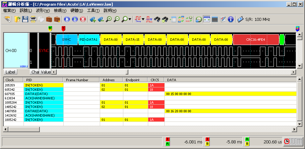Click the 0101 data conversion icon
305x149 pixels.
pyautogui.click(x=189, y=19)
